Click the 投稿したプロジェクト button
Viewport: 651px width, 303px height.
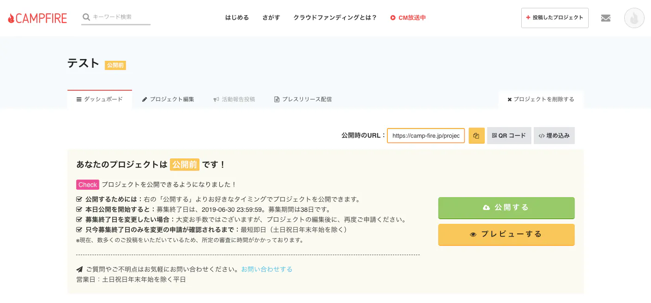click(x=555, y=17)
